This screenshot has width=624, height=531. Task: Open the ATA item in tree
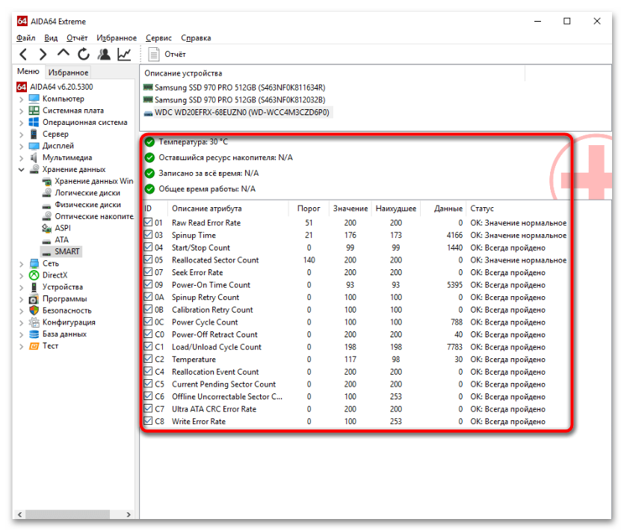(61, 240)
